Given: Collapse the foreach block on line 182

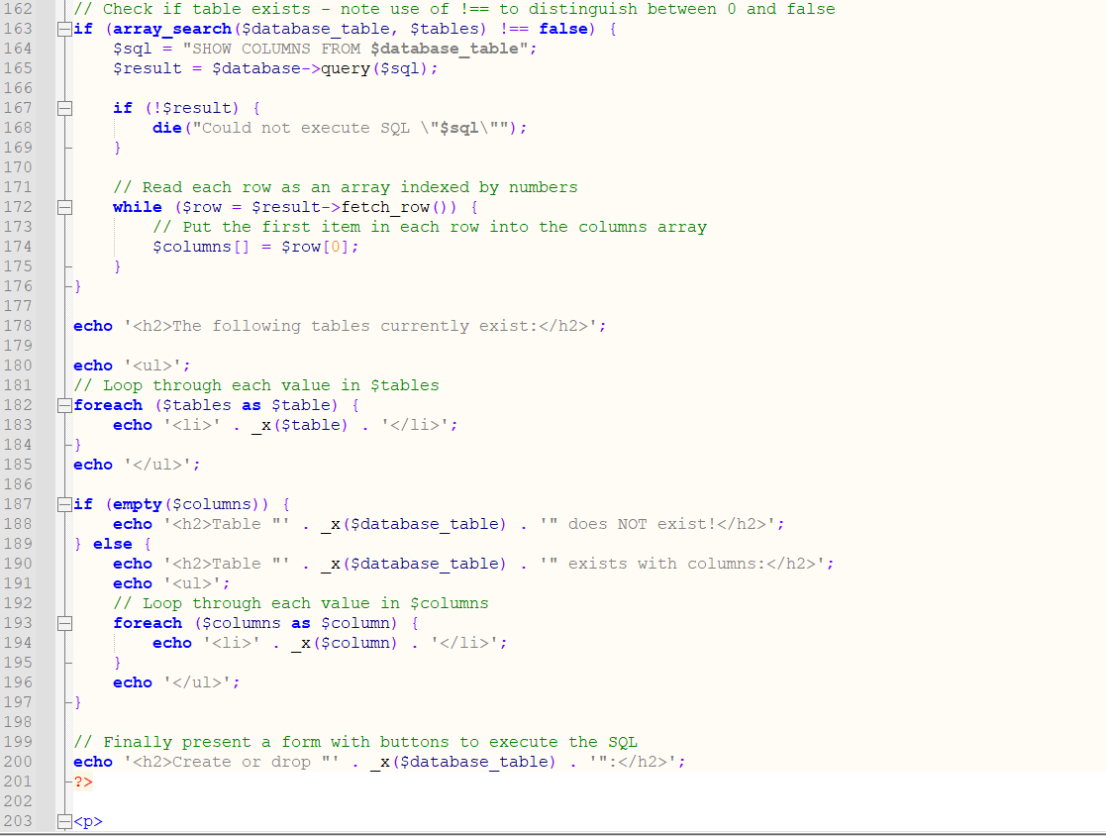Looking at the screenshot, I should (63, 404).
